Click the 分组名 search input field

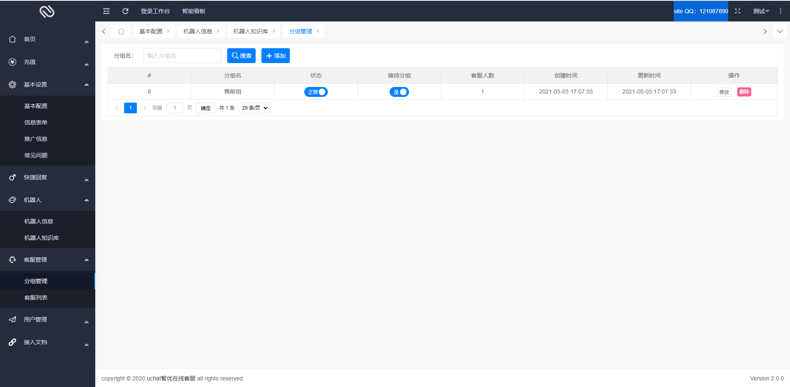pyautogui.click(x=182, y=56)
